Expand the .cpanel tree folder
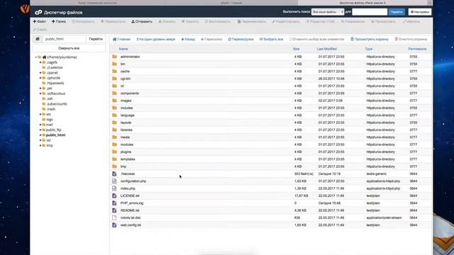This screenshot has height=255, width=454. [x=40, y=73]
